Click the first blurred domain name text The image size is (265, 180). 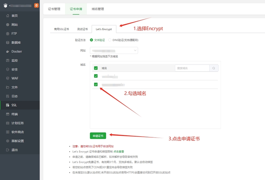(x=110, y=77)
